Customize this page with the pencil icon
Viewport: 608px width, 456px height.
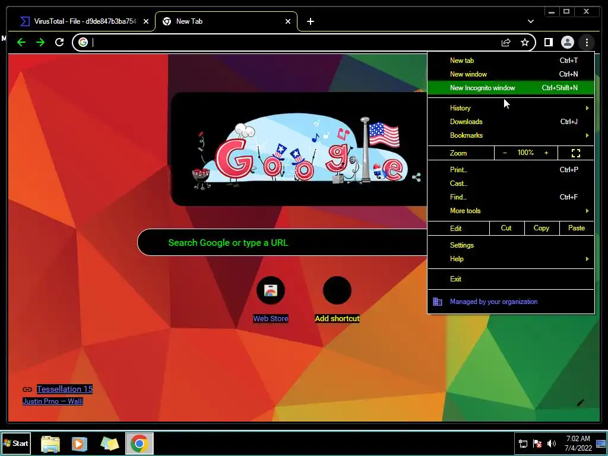580,403
